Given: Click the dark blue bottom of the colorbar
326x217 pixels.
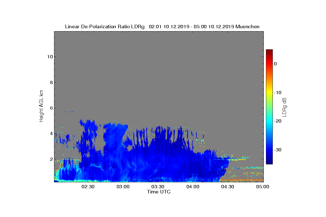Looking at the screenshot, I should (269, 161).
